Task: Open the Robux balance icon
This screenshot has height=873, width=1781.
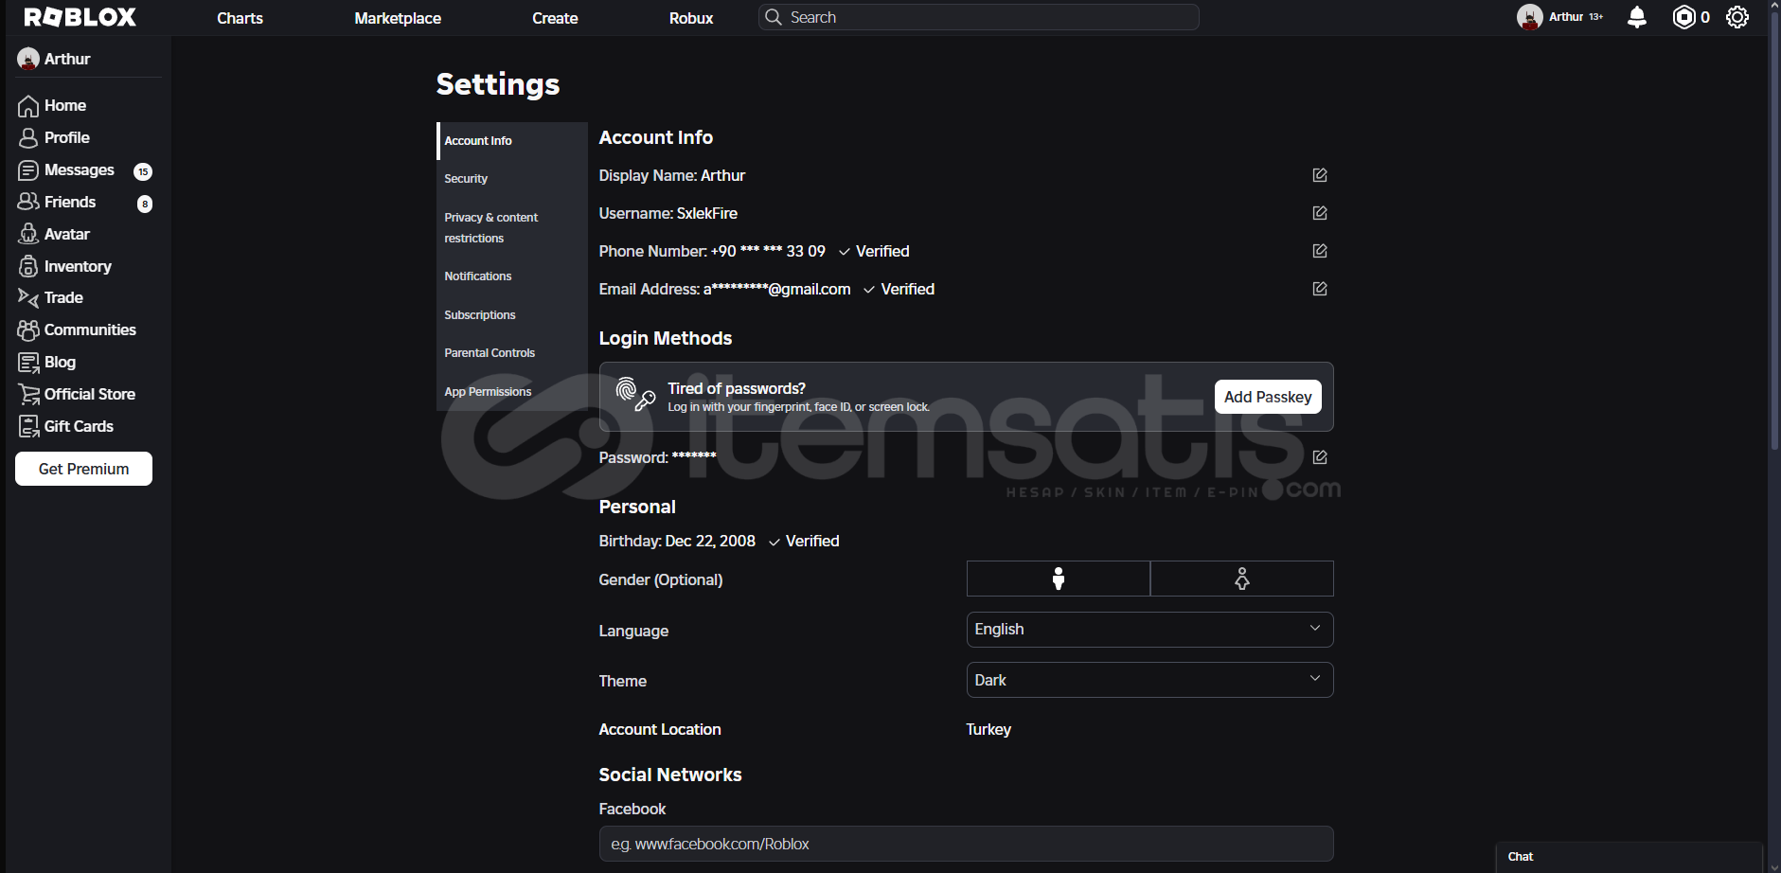Action: pyautogui.click(x=1683, y=17)
